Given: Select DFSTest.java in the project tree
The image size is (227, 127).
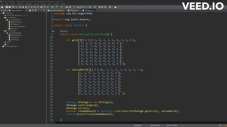Looking at the screenshot, I should 15,37.
